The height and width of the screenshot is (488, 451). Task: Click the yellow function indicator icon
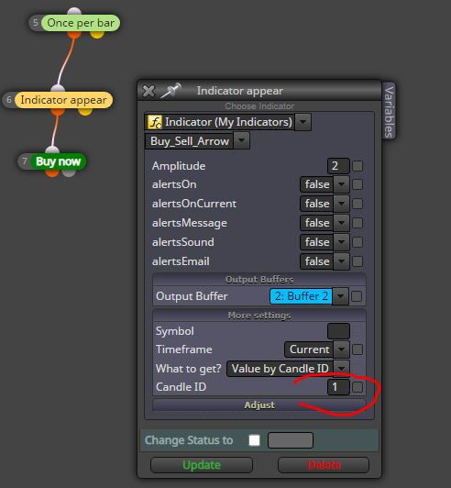pos(155,122)
